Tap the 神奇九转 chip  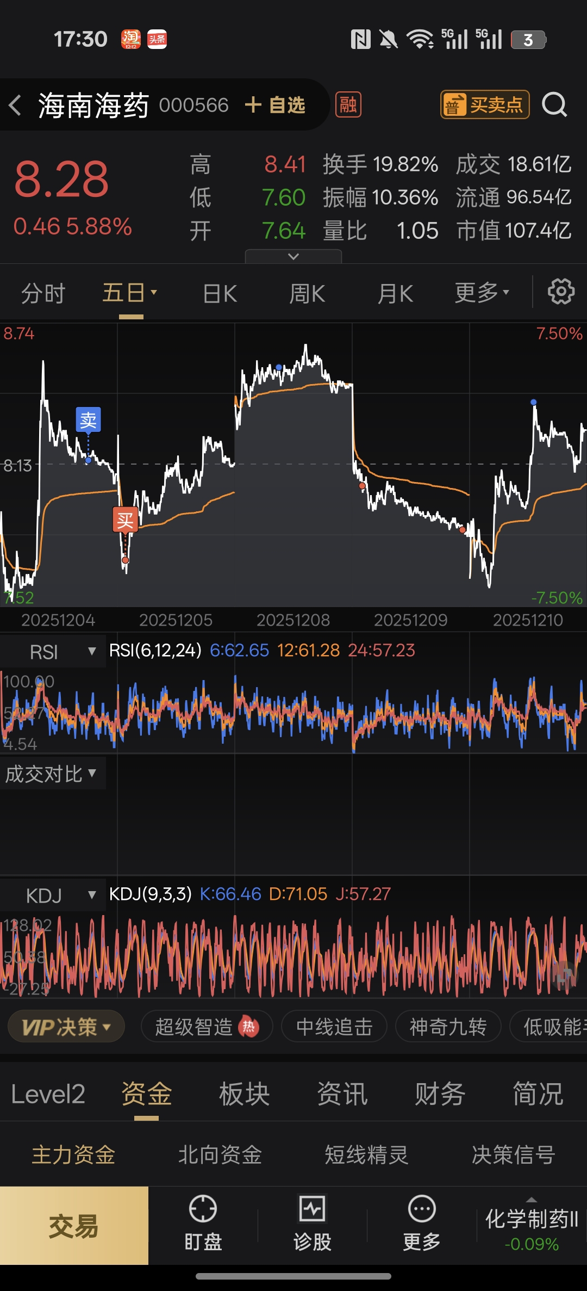click(x=448, y=1027)
